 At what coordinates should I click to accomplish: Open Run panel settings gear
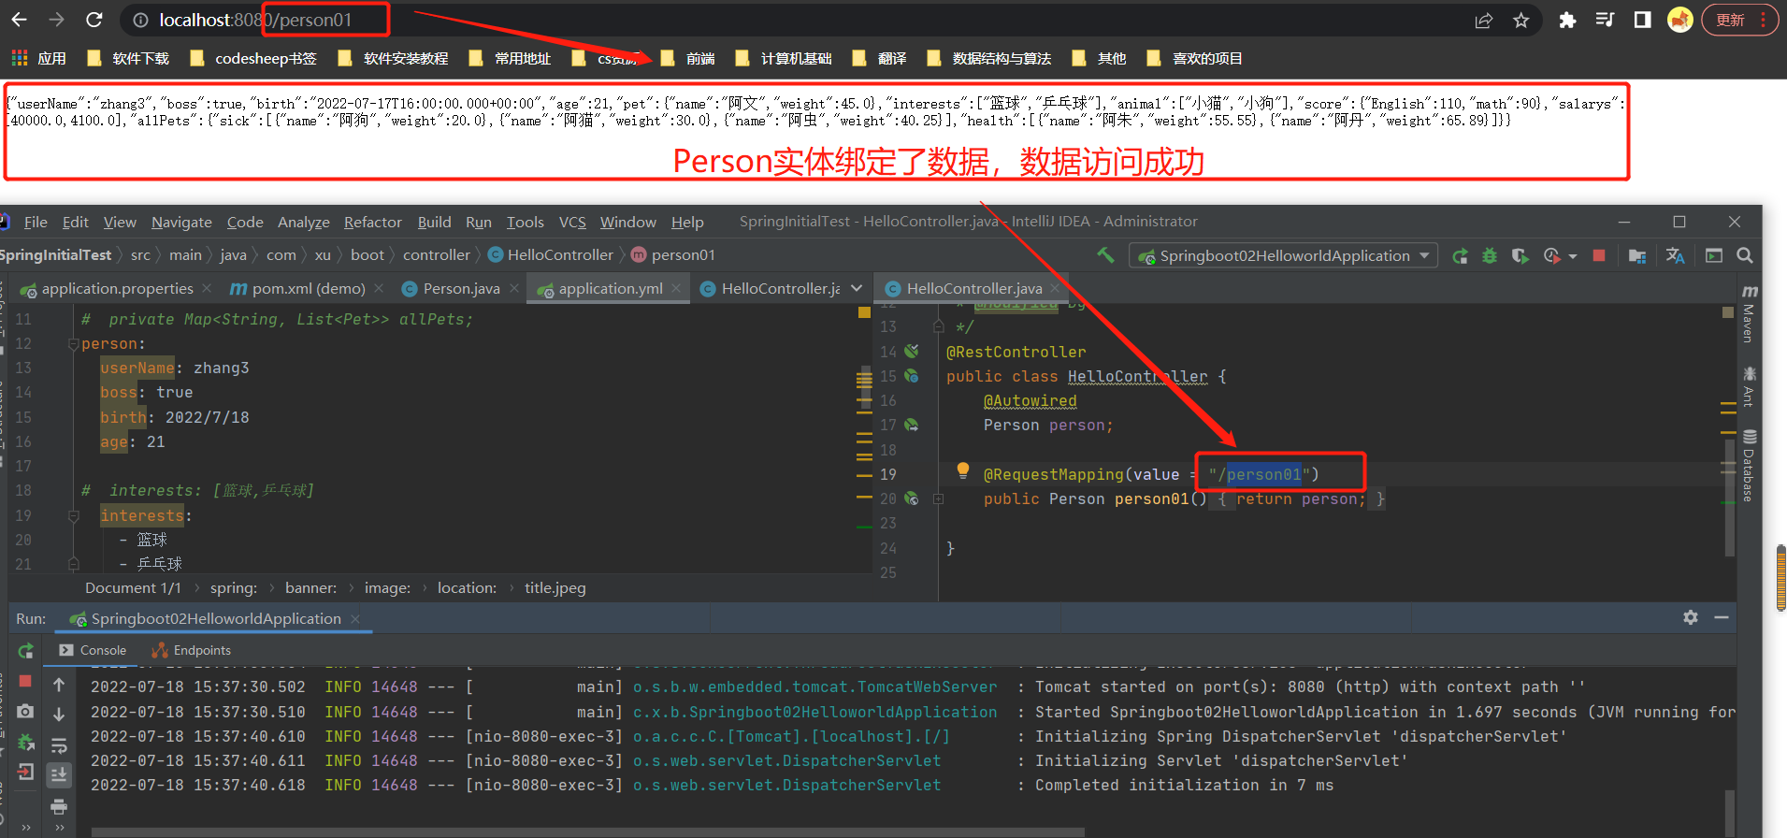(1691, 617)
